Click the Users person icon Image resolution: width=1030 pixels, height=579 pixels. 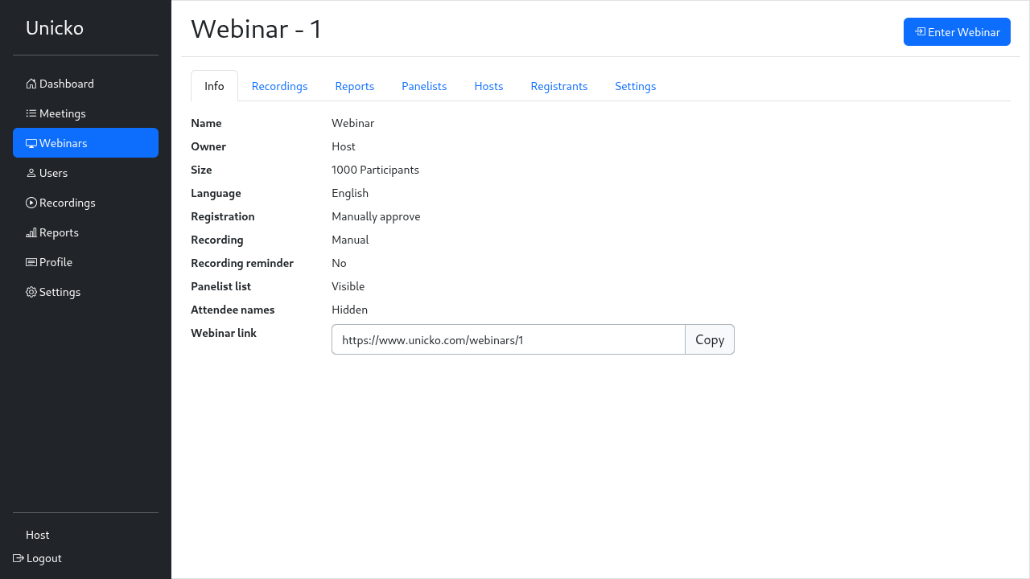[x=31, y=173]
